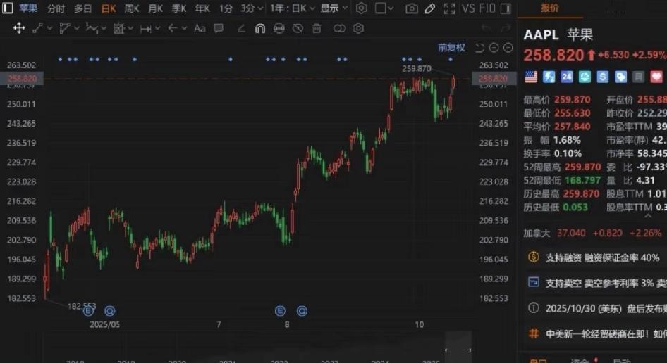Delete drawings with the trash icon
The height and width of the screenshot is (363, 667).
(x=317, y=28)
